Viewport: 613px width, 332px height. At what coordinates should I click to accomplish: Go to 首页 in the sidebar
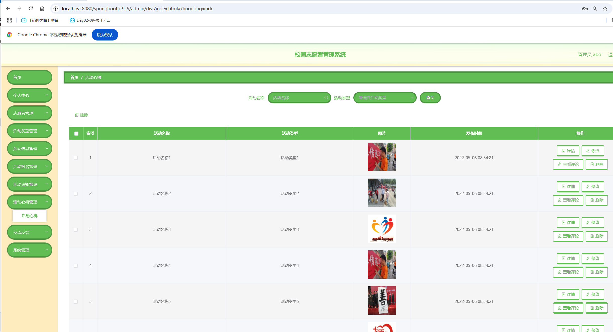click(x=30, y=77)
